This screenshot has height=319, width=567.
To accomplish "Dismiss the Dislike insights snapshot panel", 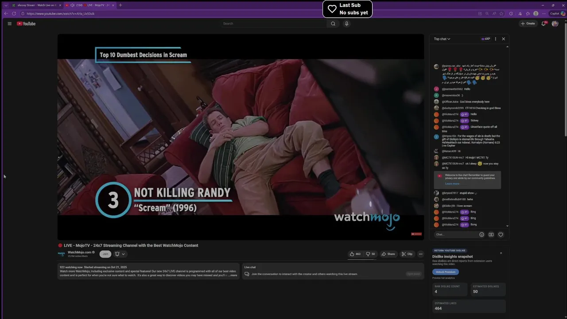I will [501, 253].
